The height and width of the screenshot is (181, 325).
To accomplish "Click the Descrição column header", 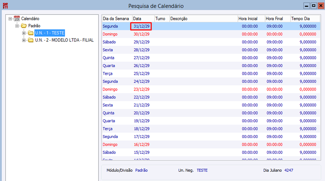I will [204, 19].
